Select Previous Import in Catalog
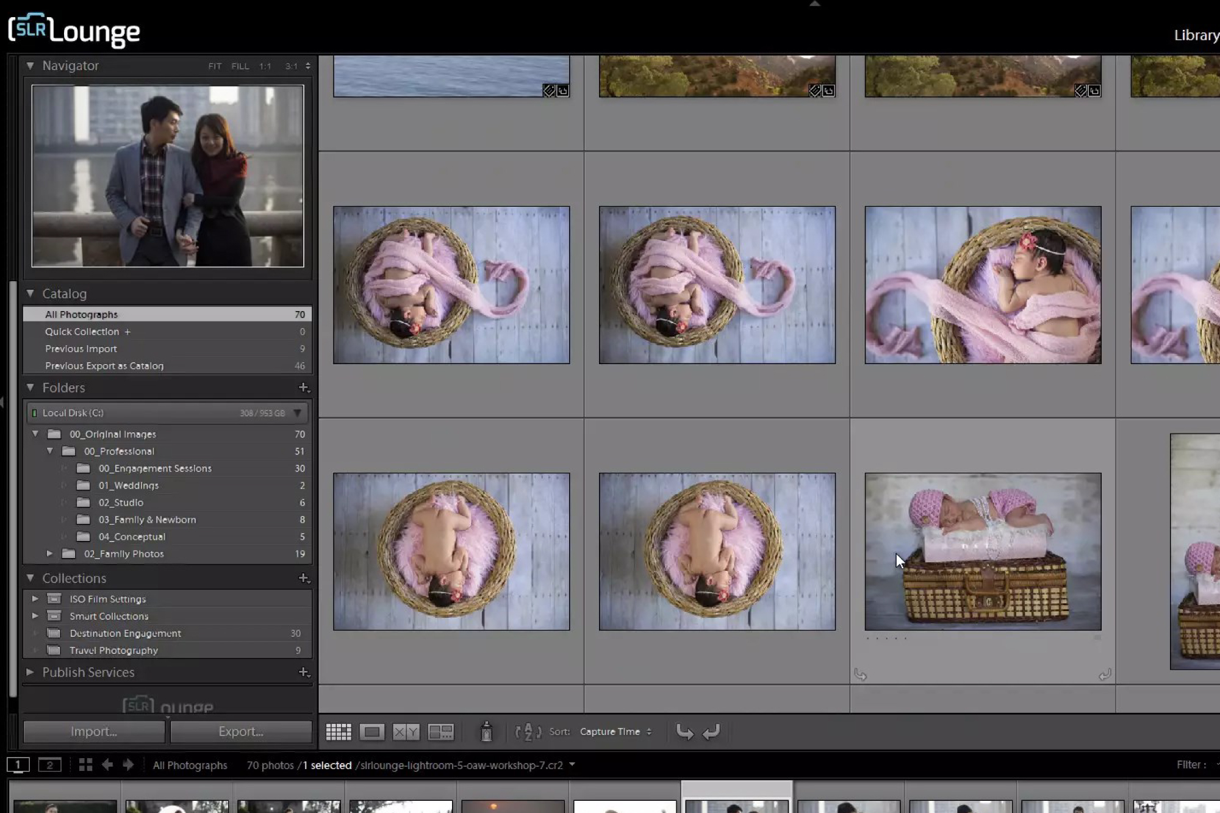Screen dimensions: 1220x813 [167, 348]
